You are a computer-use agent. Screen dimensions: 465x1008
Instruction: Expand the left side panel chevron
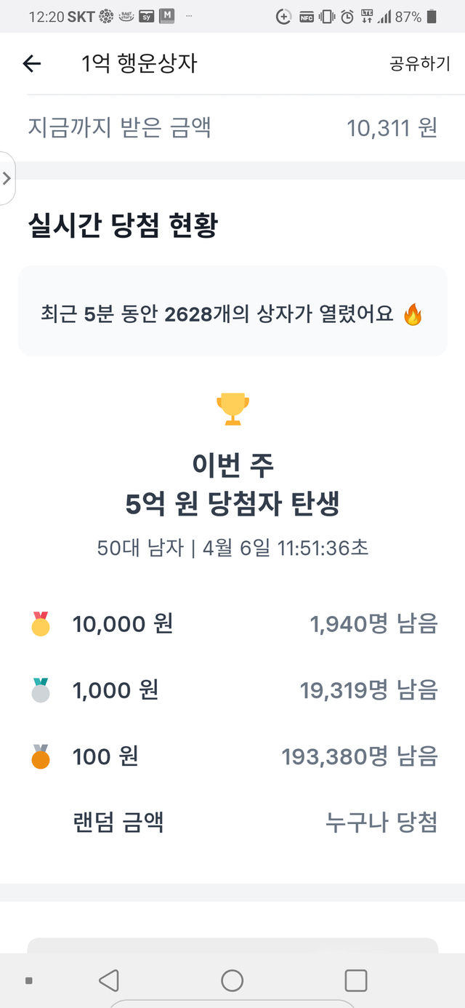point(7,178)
